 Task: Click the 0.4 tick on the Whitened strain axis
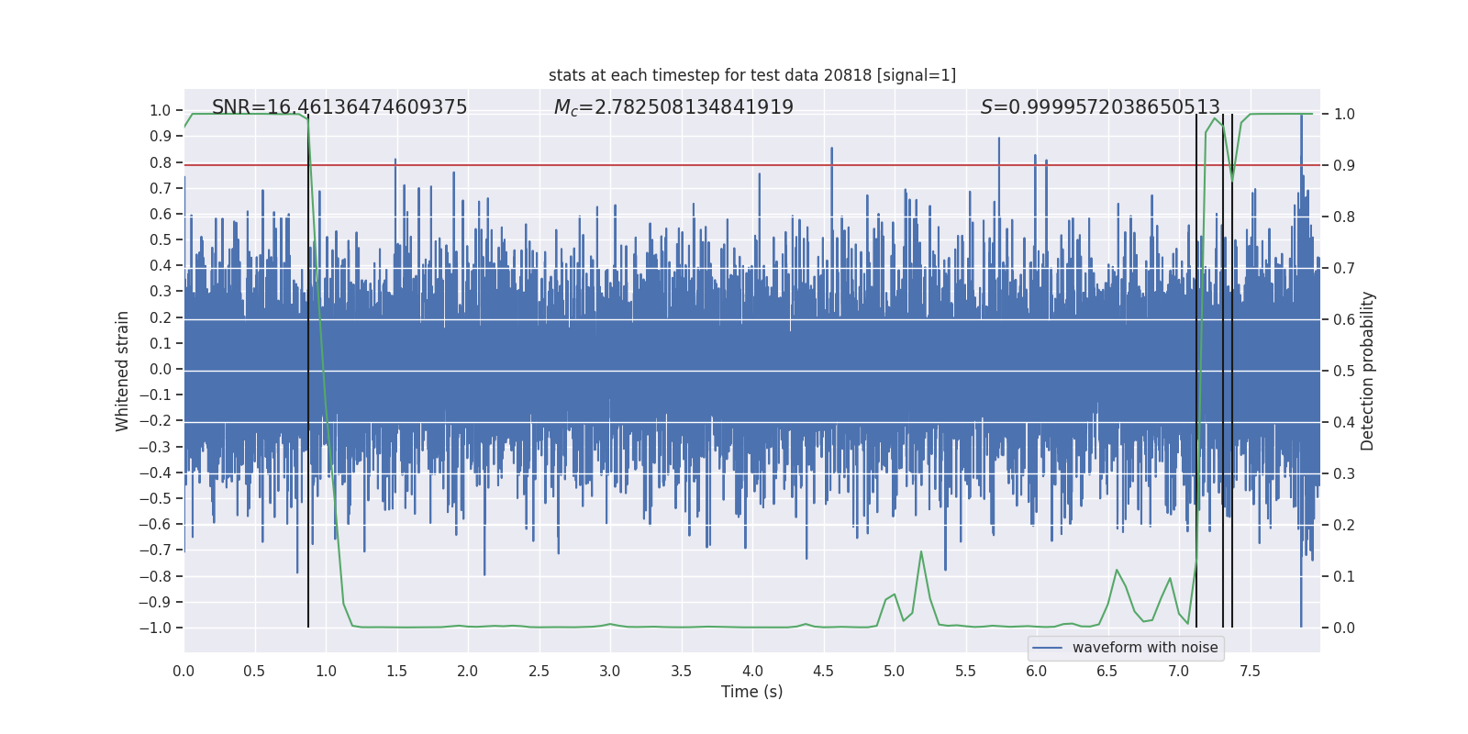161,265
